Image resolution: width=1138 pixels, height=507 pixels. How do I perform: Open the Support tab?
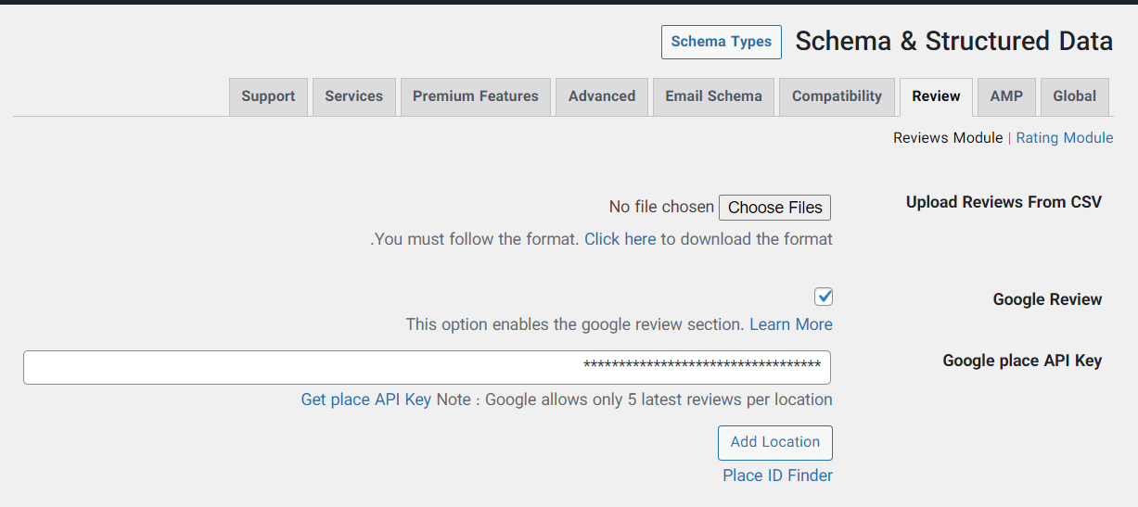coord(268,96)
